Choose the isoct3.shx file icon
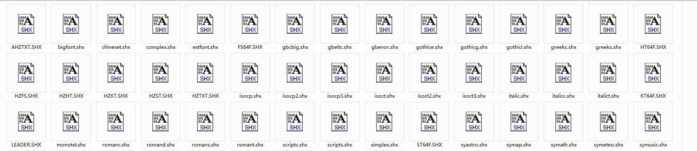This screenshot has height=151, width=697. click(x=474, y=73)
